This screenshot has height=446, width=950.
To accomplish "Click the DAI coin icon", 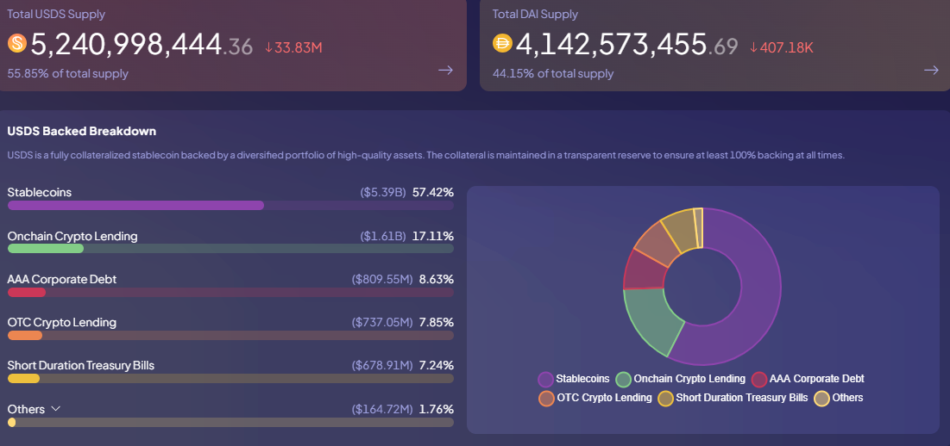I will [x=502, y=44].
